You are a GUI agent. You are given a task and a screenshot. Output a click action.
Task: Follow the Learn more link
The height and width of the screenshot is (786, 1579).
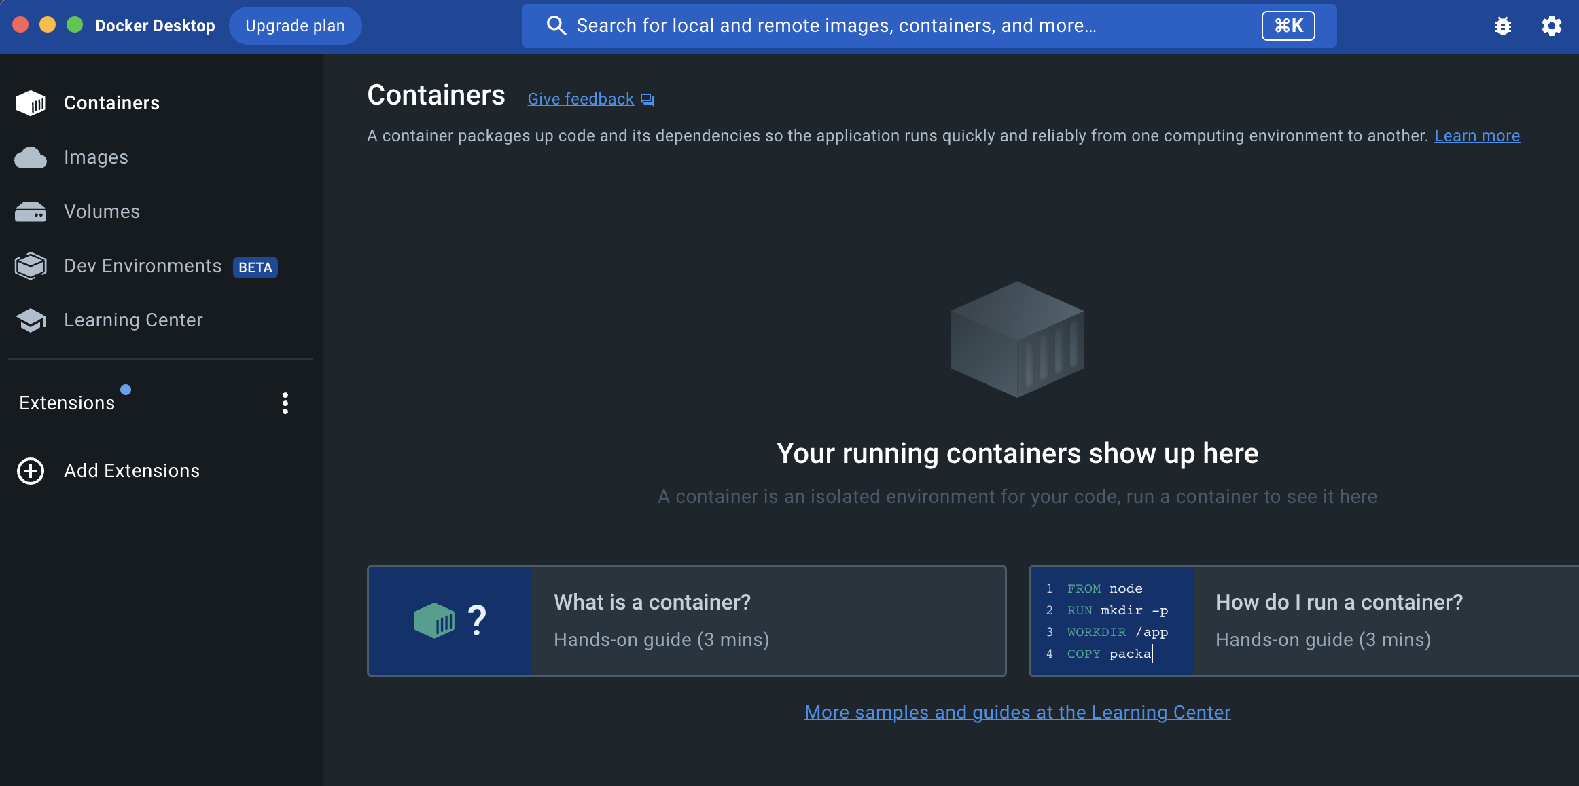(x=1477, y=136)
